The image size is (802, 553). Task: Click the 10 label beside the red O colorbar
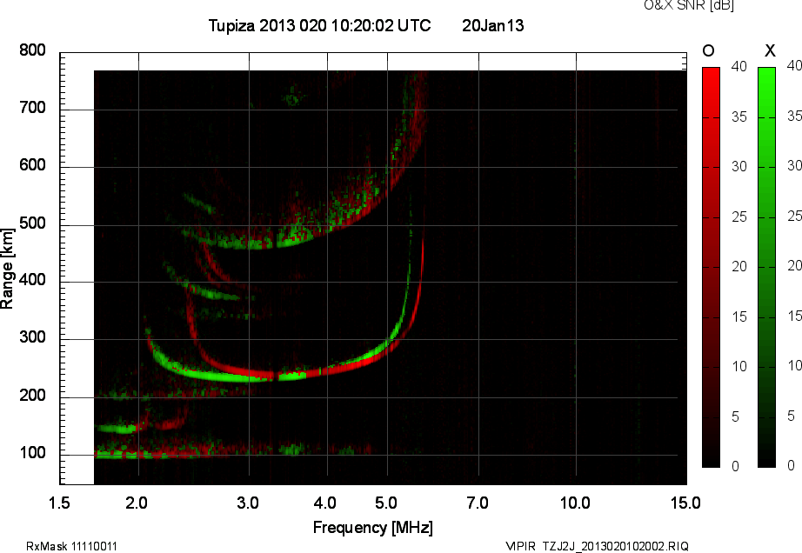(739, 366)
